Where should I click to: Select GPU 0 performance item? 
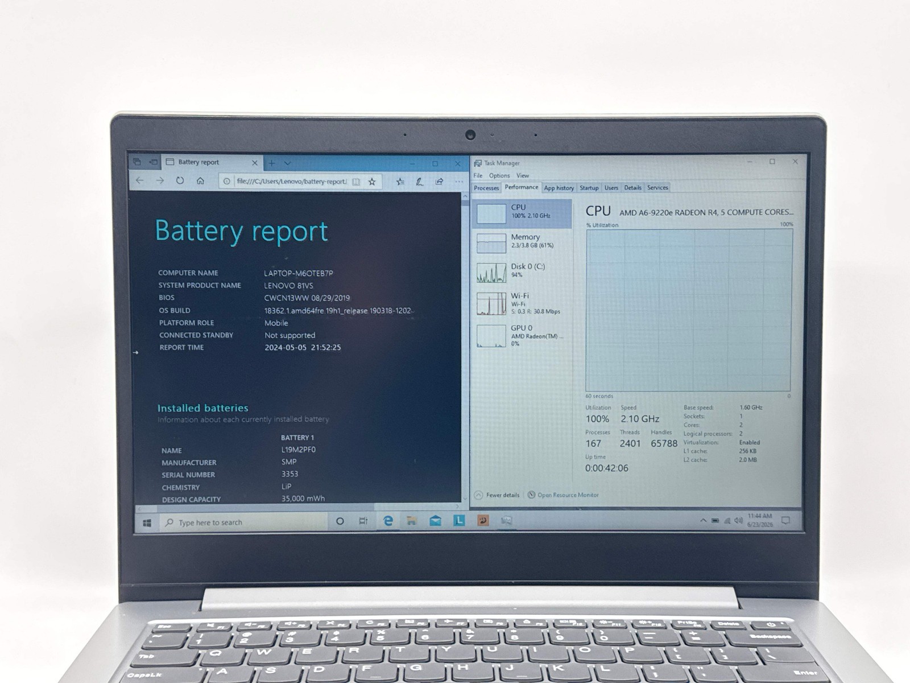pos(522,335)
